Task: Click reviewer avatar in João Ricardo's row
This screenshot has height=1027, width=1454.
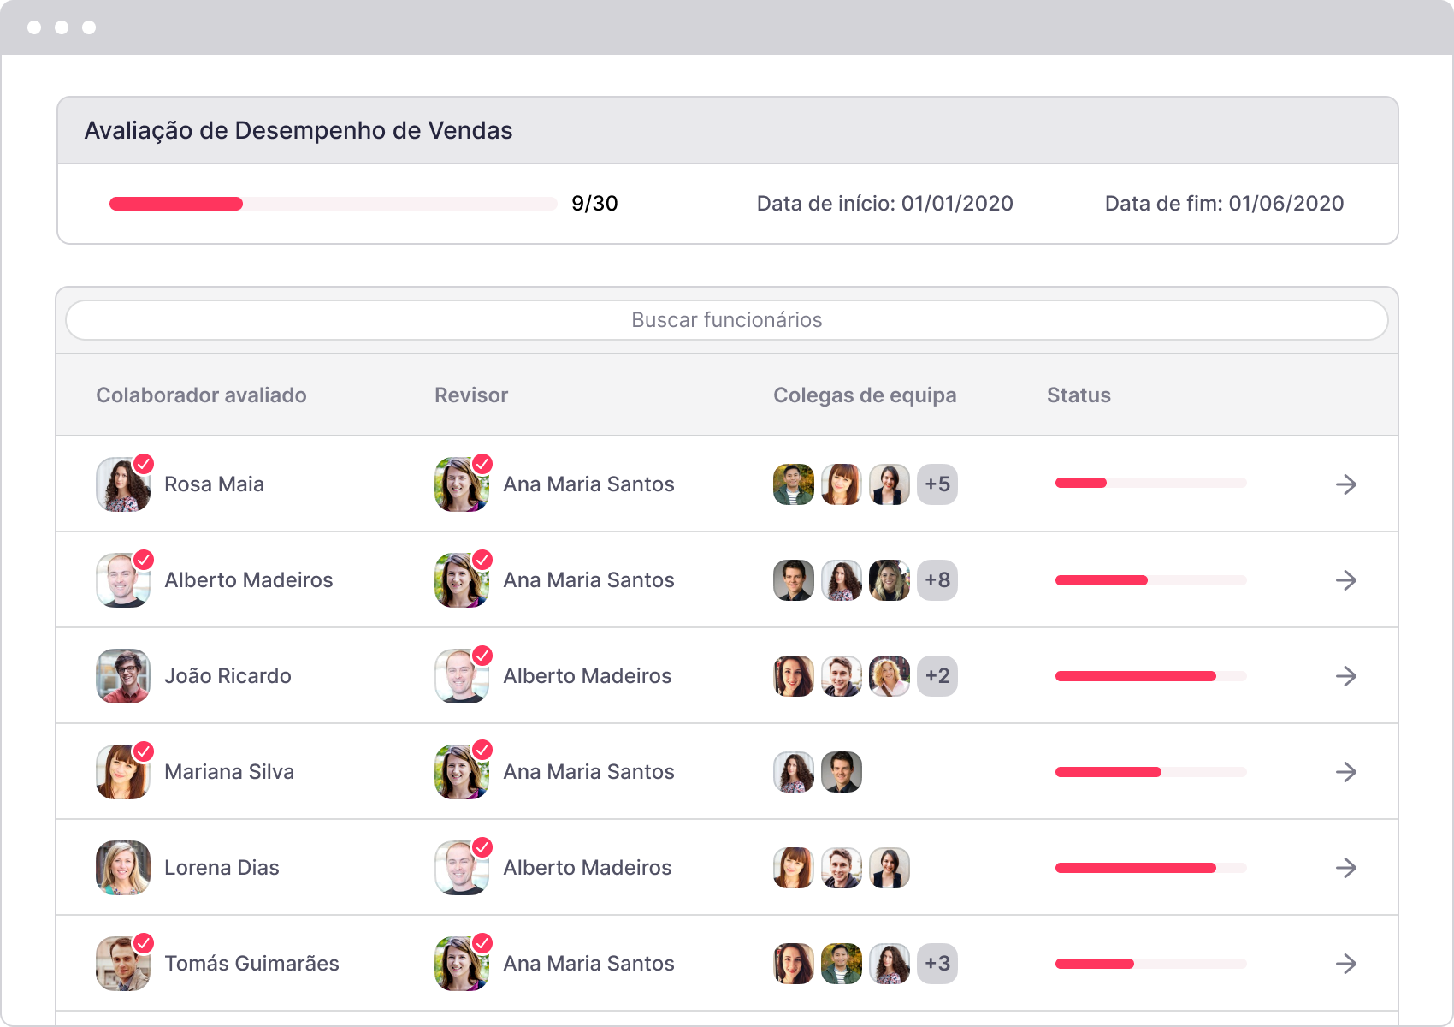Action: 462,676
